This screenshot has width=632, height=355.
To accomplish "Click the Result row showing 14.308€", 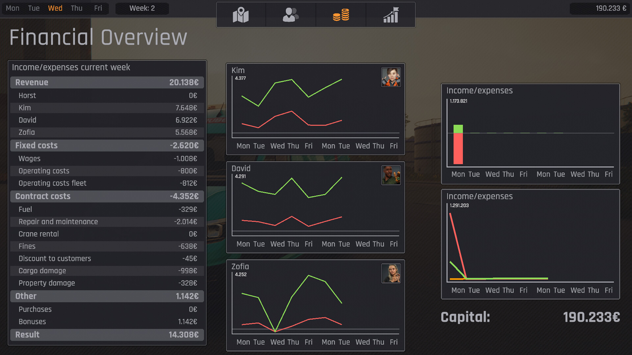I will [x=107, y=335].
